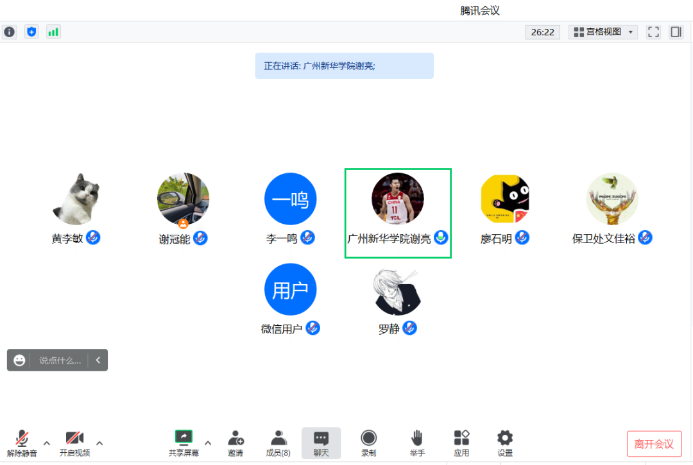Open the security shield icon
Image resolution: width=693 pixels, height=465 pixels.
point(31,31)
